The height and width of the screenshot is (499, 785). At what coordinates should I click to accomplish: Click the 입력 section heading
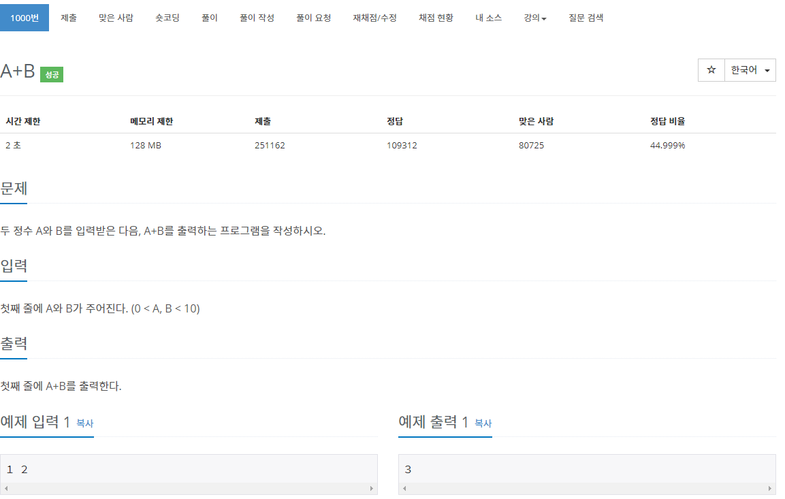(14, 265)
